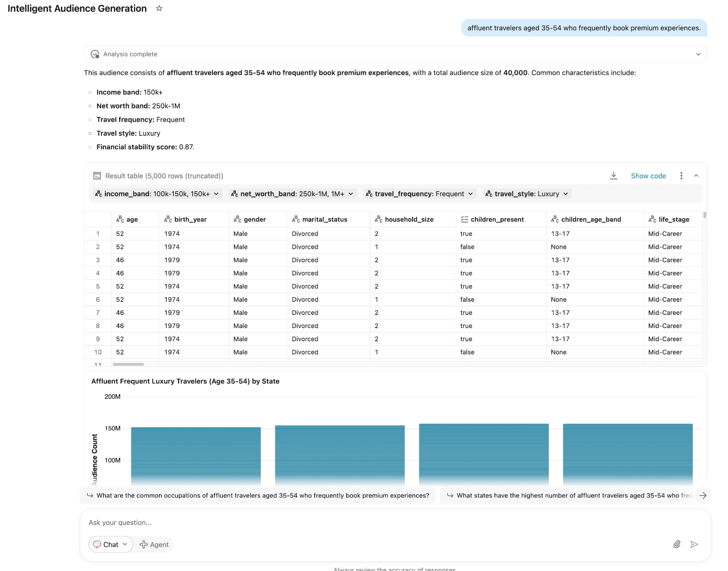Click the download result table icon
728x571 pixels.
(613, 176)
